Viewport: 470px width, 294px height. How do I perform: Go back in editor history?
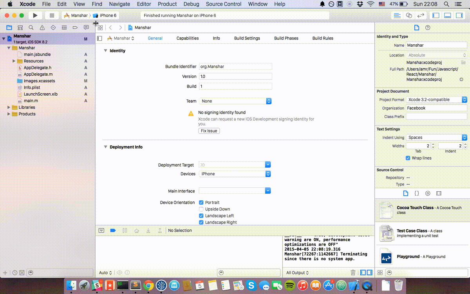click(110, 27)
